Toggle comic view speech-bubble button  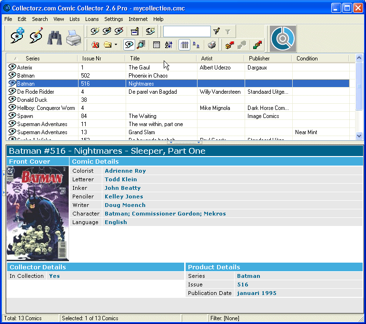click(129, 45)
